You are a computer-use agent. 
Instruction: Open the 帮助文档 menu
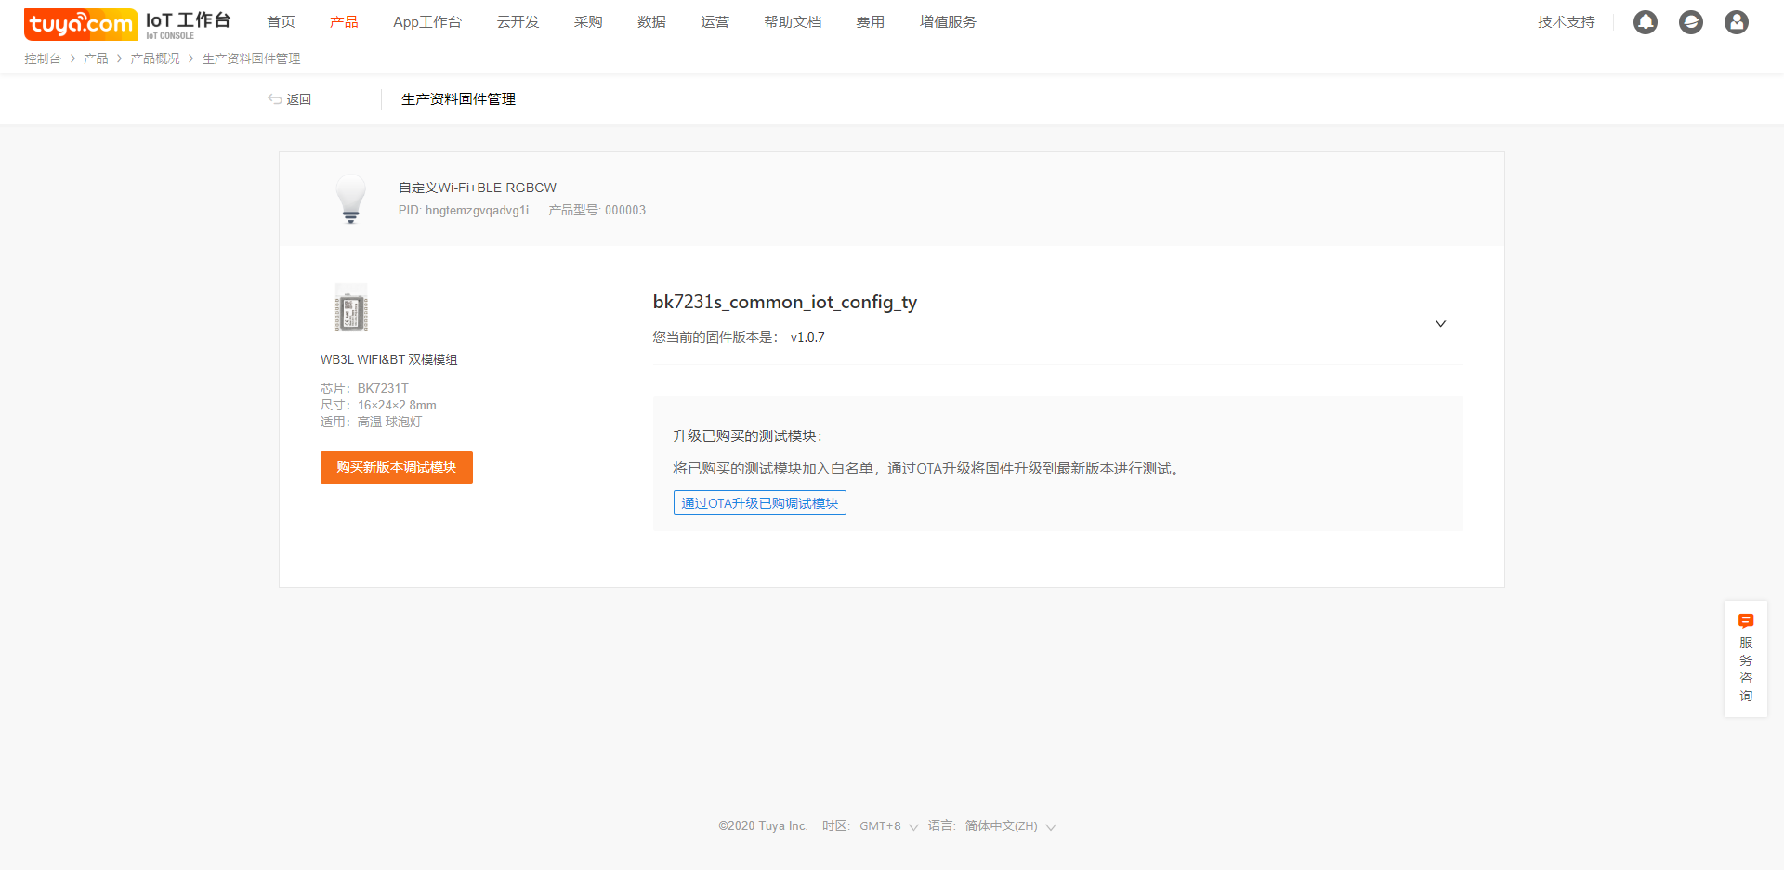pos(793,22)
